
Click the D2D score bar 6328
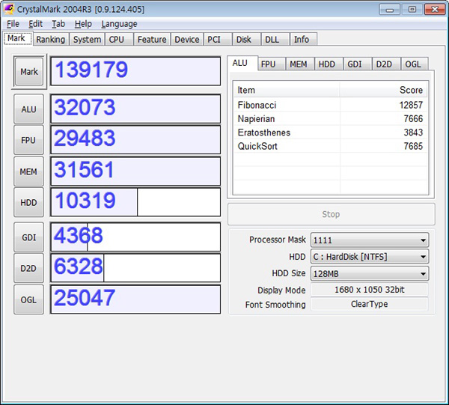[x=135, y=268]
